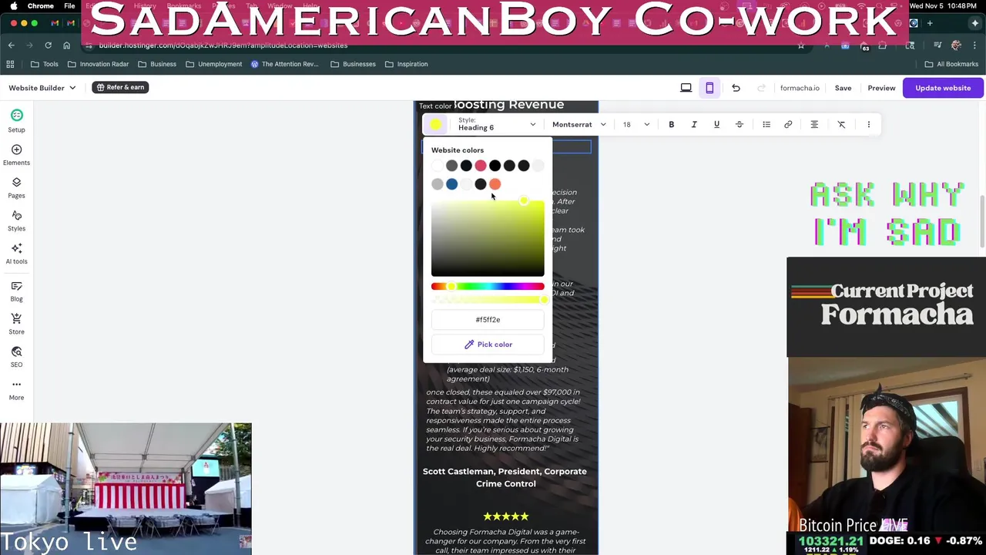Open the Elements panel
The width and height of the screenshot is (986, 555).
click(x=16, y=154)
